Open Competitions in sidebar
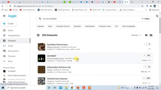Viewport: 161px width, 90px height. [x=14, y=35]
